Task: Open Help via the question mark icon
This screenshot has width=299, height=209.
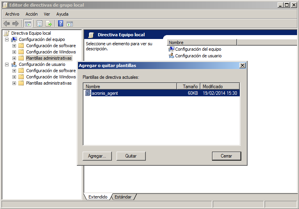Action: pyautogui.click(x=61, y=23)
